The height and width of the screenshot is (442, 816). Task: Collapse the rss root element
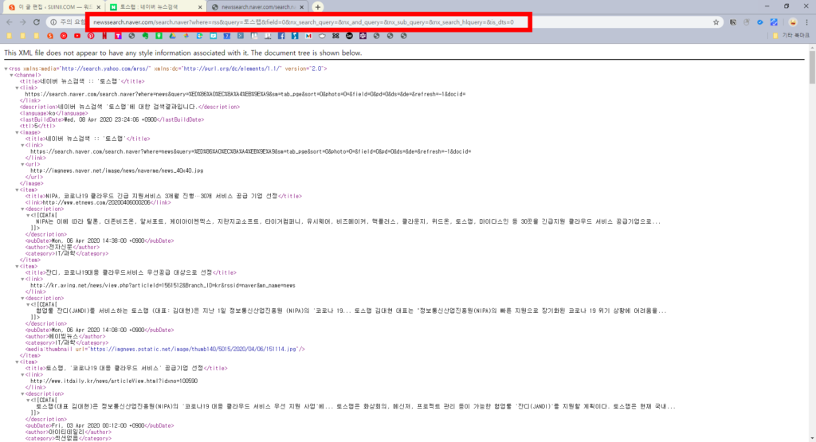point(6,68)
